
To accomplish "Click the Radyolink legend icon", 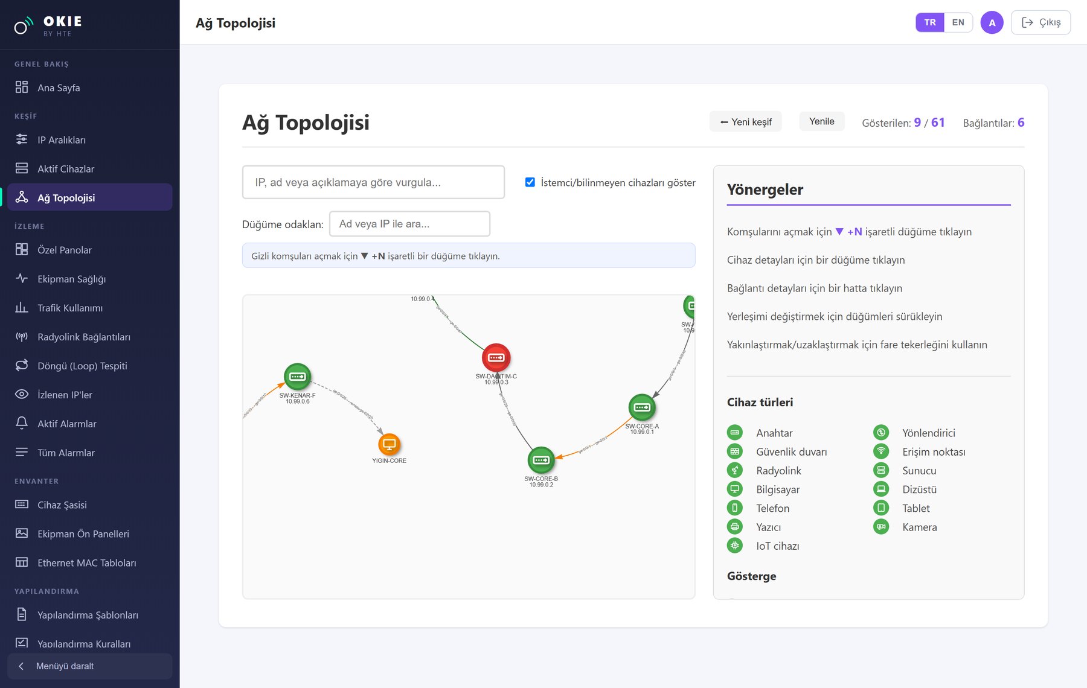I will coord(735,470).
